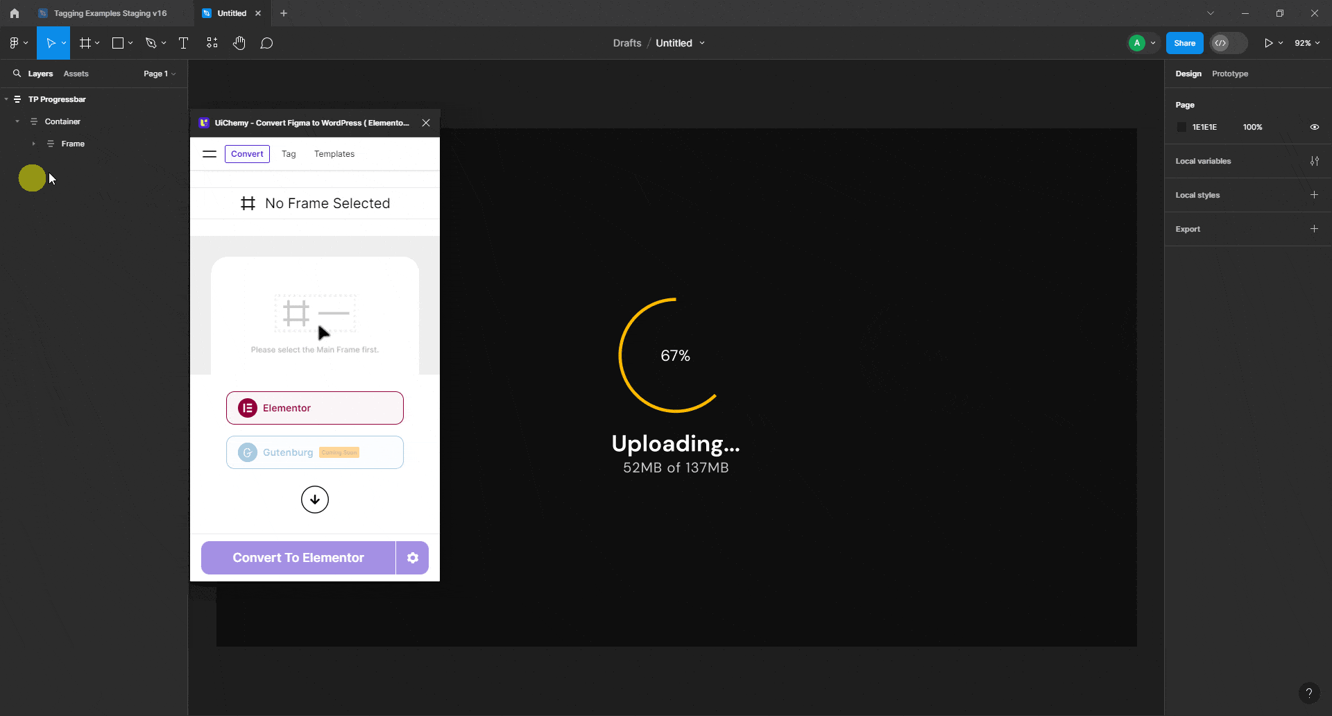Select the Pen tool
Image resolution: width=1332 pixels, height=716 pixels.
coord(152,42)
